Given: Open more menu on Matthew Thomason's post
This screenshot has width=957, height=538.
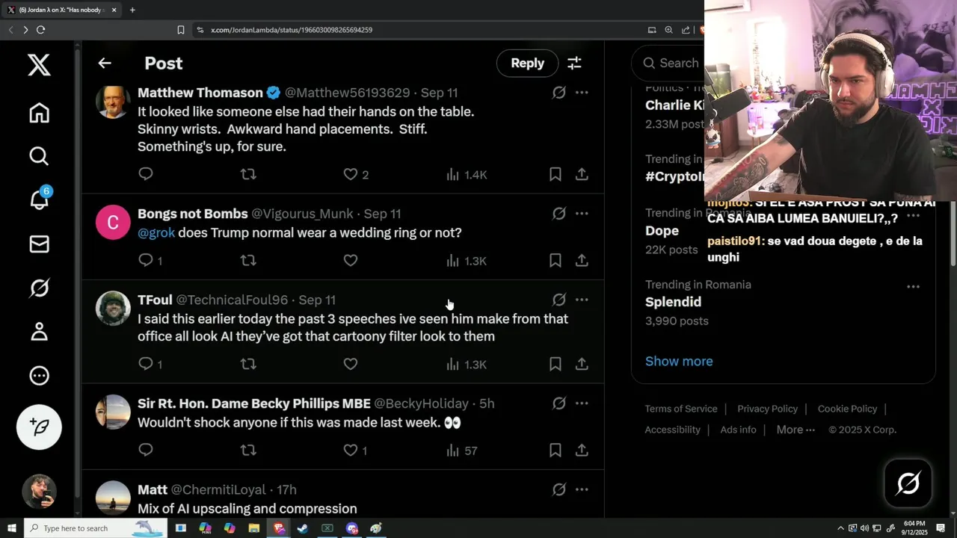Looking at the screenshot, I should (582, 93).
